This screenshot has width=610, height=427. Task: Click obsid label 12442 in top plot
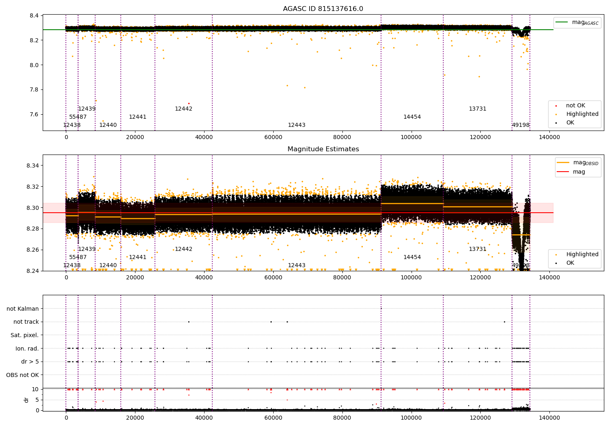point(184,109)
